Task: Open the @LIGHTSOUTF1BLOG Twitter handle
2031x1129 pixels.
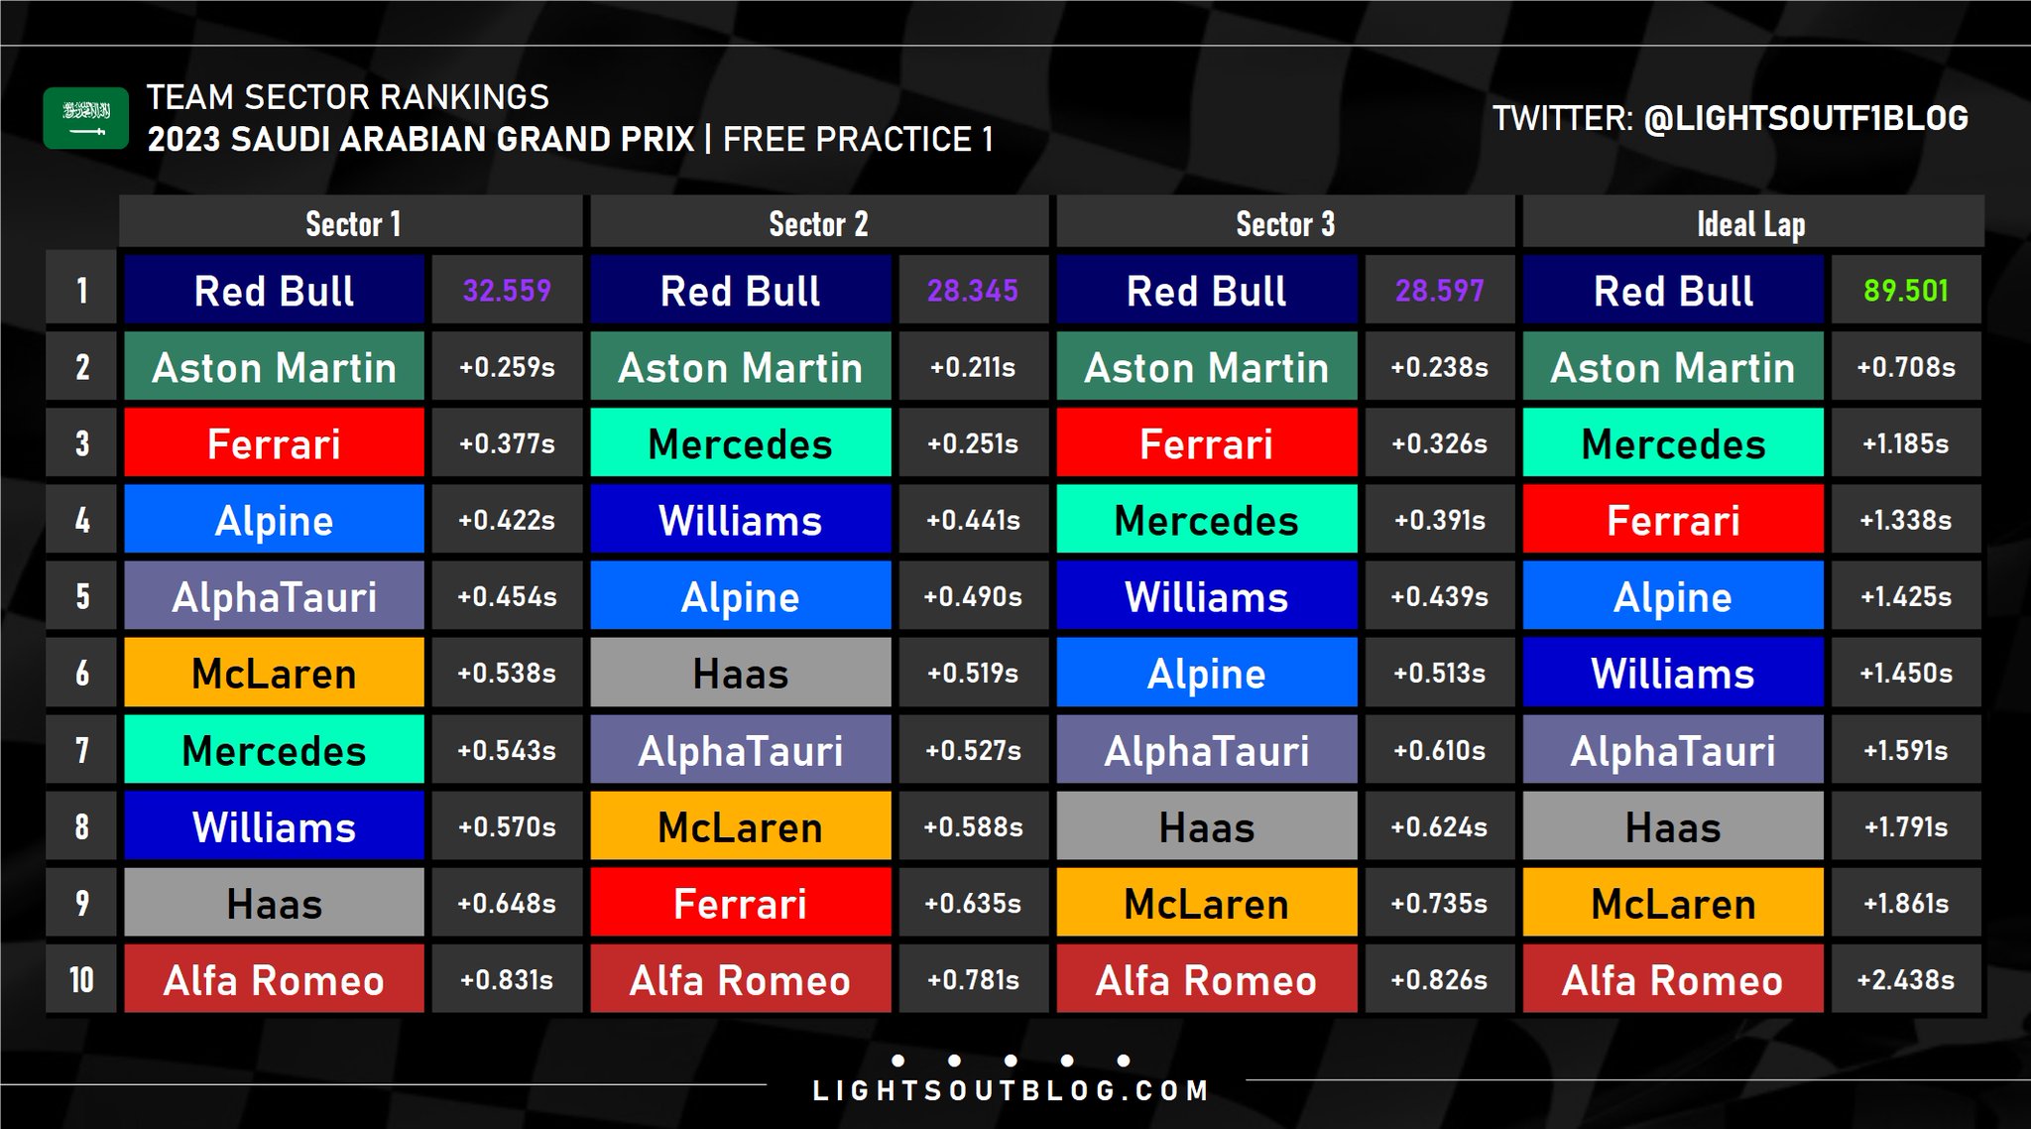Action: tap(1805, 118)
